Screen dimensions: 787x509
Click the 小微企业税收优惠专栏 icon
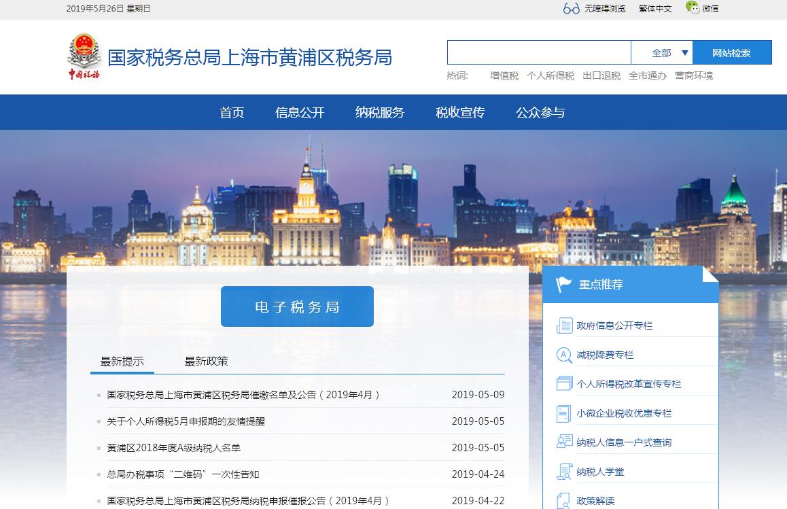pos(564,413)
